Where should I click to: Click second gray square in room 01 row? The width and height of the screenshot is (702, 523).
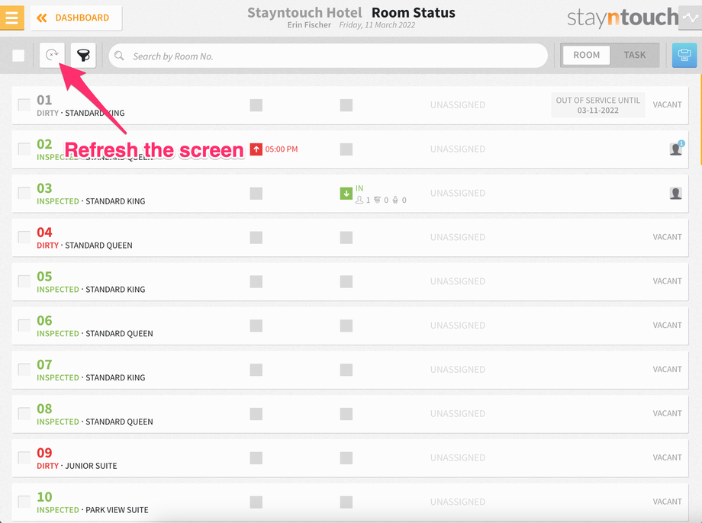tap(346, 105)
